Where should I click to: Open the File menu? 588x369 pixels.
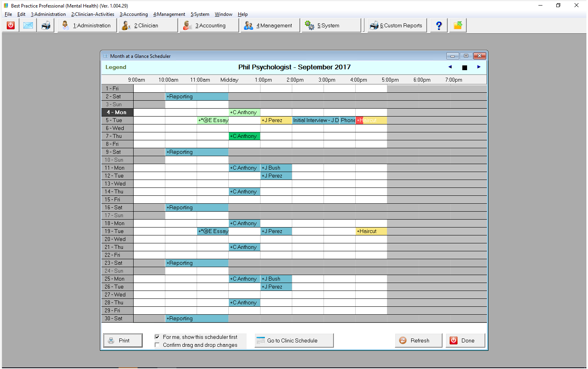pyautogui.click(x=8, y=14)
